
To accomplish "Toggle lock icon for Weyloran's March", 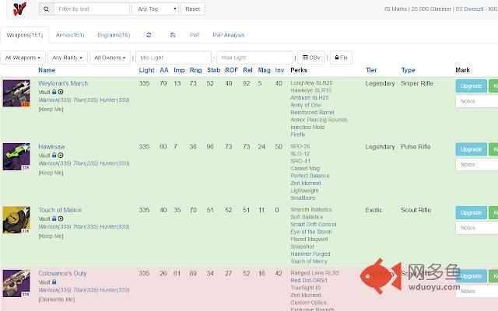I will click(x=54, y=92).
